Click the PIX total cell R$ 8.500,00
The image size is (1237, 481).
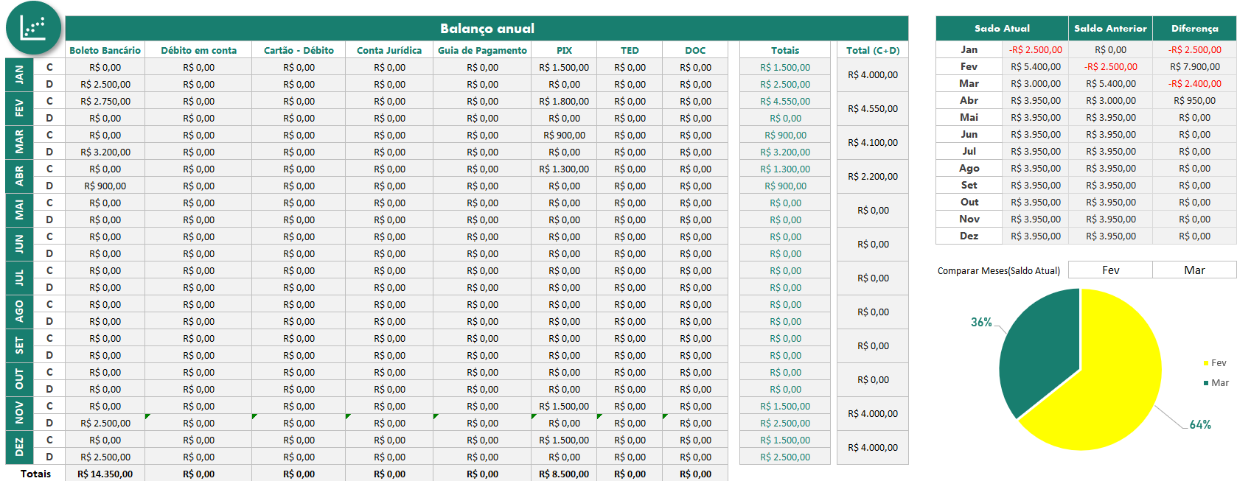pyautogui.click(x=564, y=474)
